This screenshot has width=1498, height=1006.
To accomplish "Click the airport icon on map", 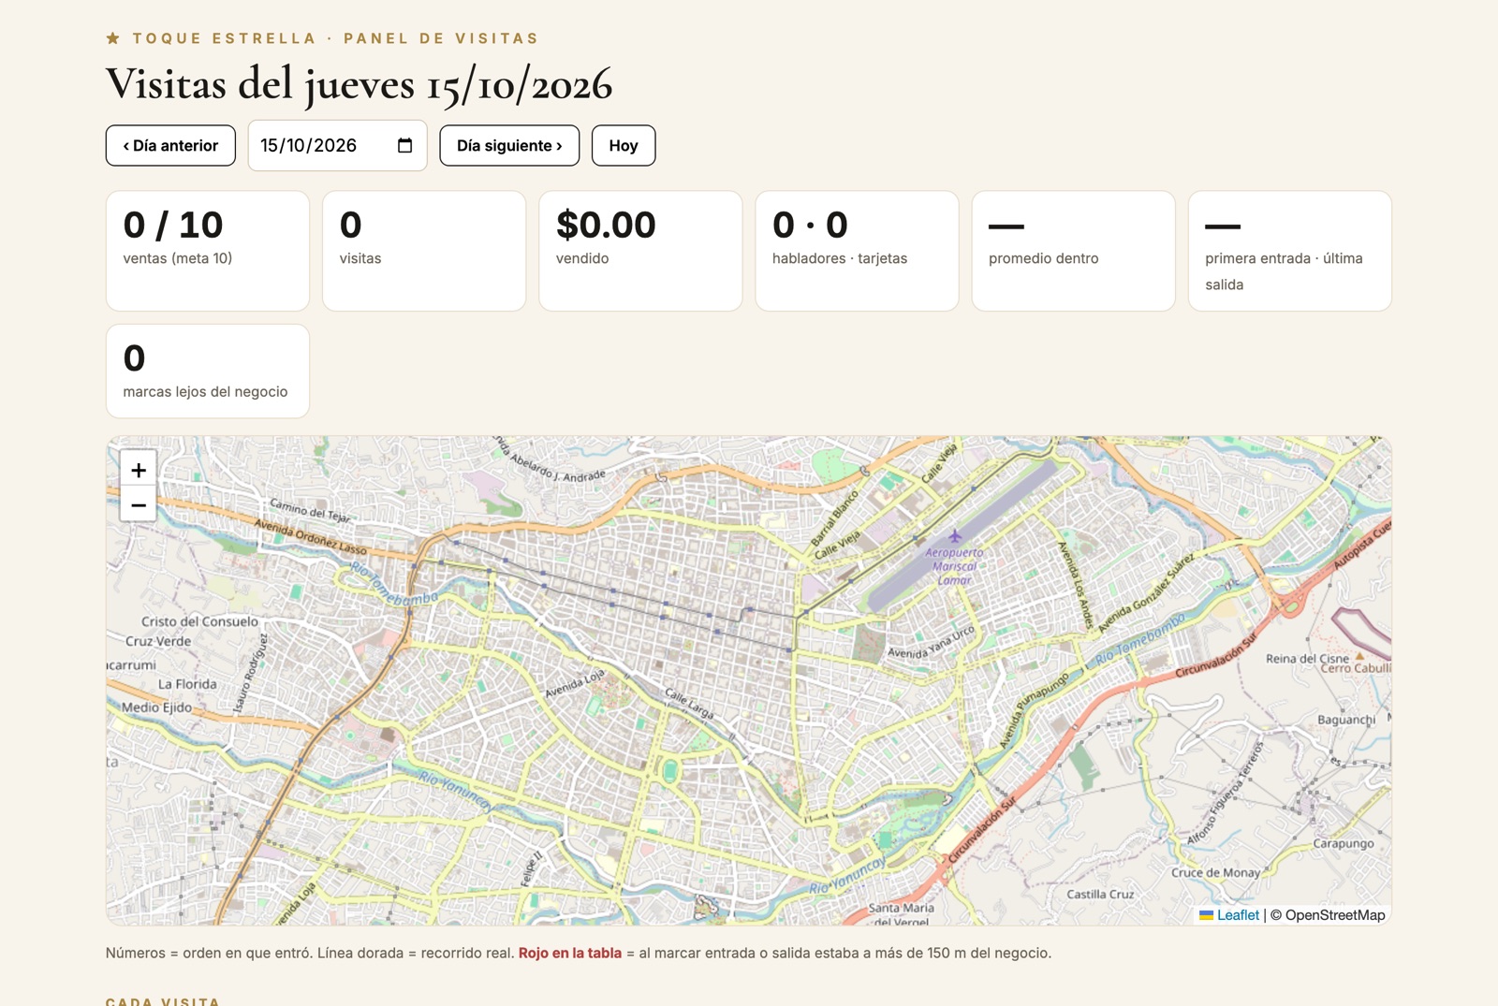I will 955,536.
